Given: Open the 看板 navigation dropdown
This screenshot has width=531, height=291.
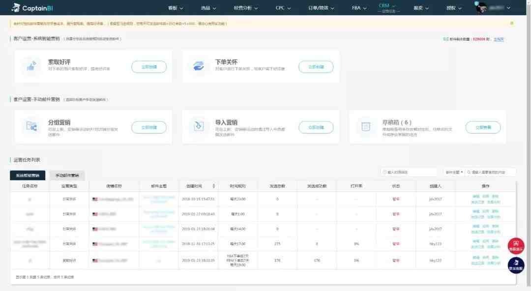Looking at the screenshot, I should click(x=176, y=8).
